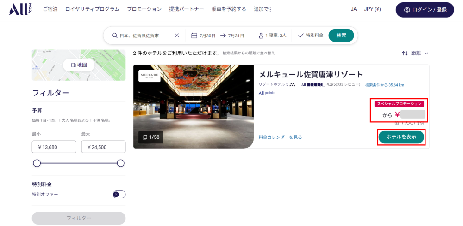This screenshot has height=226, width=463.
Task: Click the map icon on 地図 button
Action: [74, 65]
